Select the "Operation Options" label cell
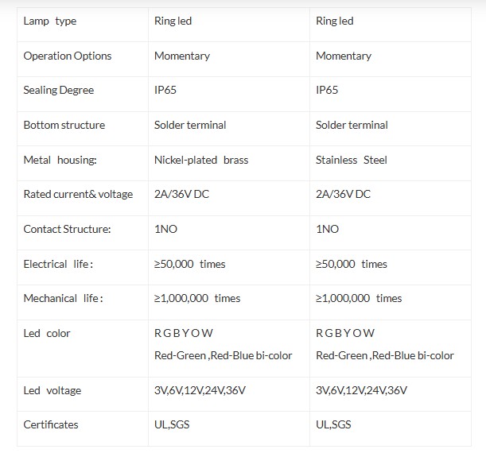 pos(68,56)
